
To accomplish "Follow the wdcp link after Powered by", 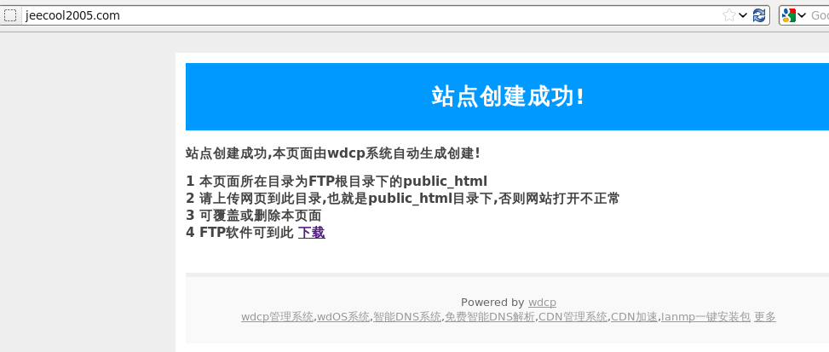I will 542,303.
